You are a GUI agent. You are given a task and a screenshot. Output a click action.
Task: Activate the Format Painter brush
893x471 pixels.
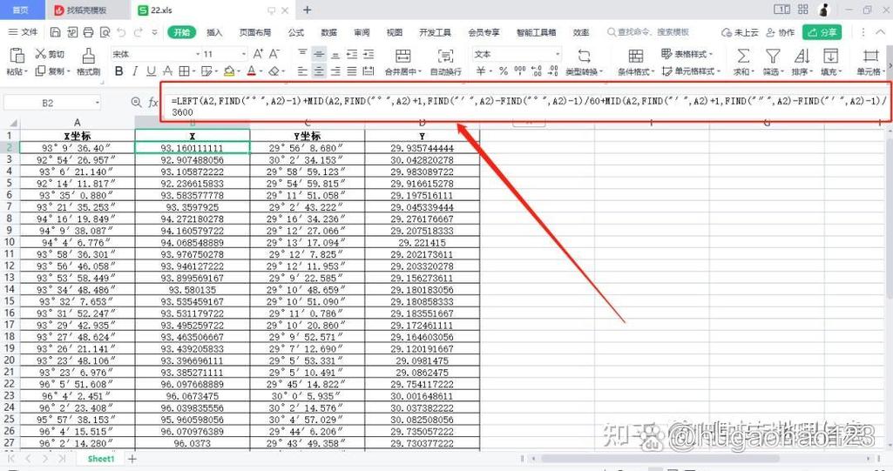[x=88, y=56]
